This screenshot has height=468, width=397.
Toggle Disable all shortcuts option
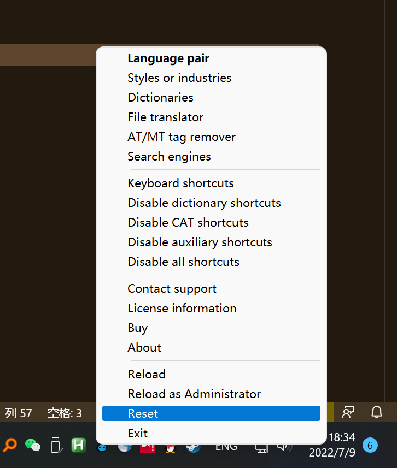(x=183, y=262)
